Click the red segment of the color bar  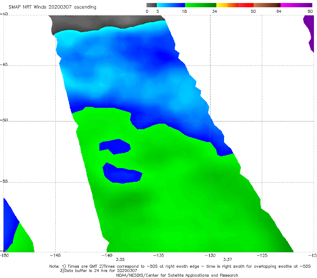(246, 5)
